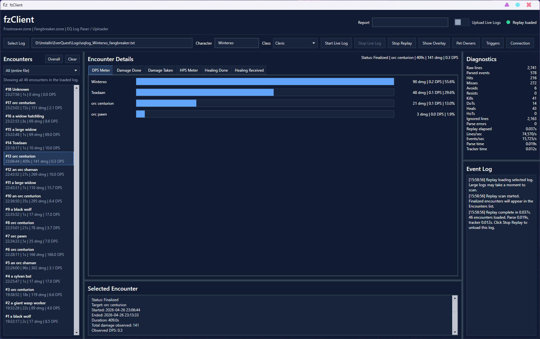Clear the encounters list
Image resolution: width=540 pixels, height=339 pixels.
pos(72,59)
